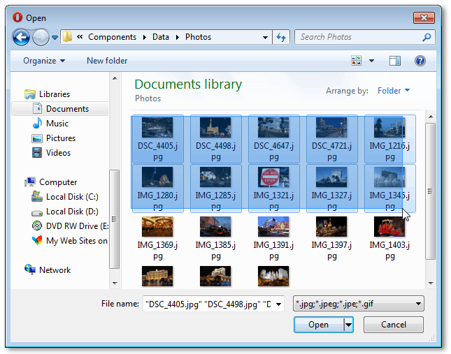The height and width of the screenshot is (354, 451).
Task: Click the file list scroll down arrow
Action: pyautogui.click(x=431, y=283)
